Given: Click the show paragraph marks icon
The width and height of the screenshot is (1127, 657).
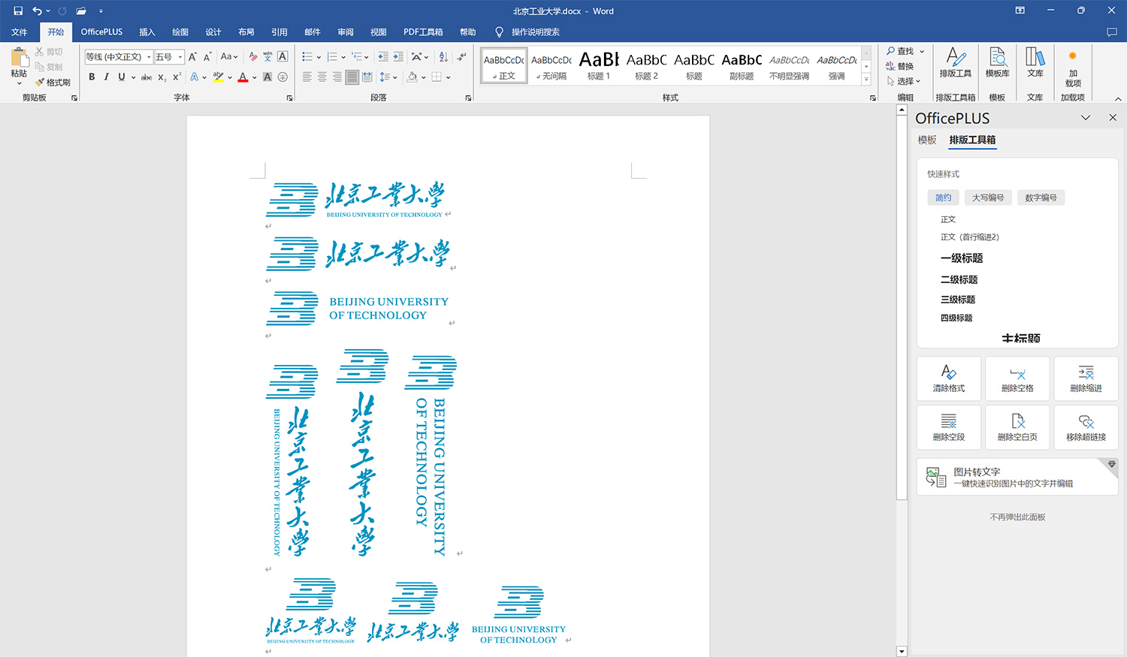Looking at the screenshot, I should [461, 56].
